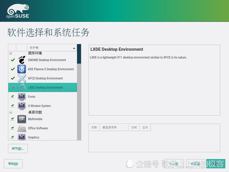Viewport: 229px width, 172px height.
Task: Click the GNOME footprint icon
Action: pyautogui.click(x=22, y=60)
